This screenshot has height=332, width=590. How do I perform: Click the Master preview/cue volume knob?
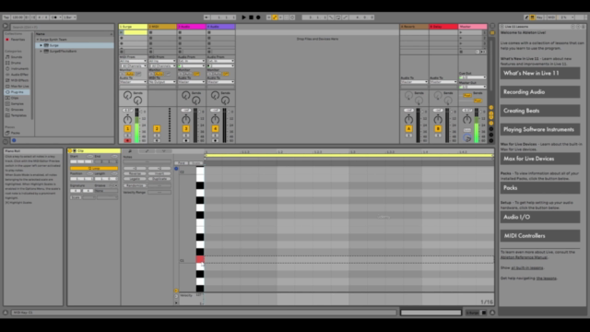(467, 137)
